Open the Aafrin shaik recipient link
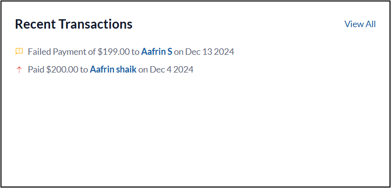Image resolution: width=391 pixels, height=188 pixels. coord(113,70)
